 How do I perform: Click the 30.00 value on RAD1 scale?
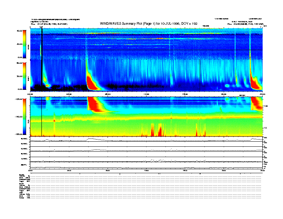point(20,76)
